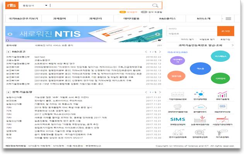Open the 데이터활용 menu

click(131, 19)
